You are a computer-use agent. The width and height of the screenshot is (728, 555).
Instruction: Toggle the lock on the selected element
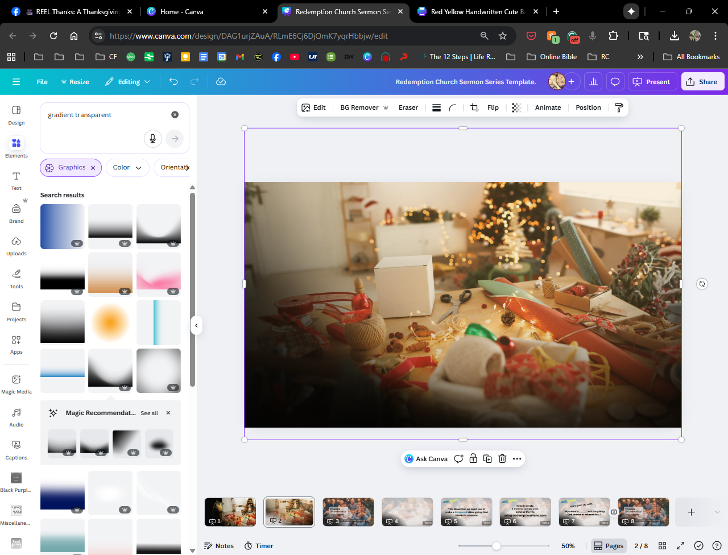[473, 459]
